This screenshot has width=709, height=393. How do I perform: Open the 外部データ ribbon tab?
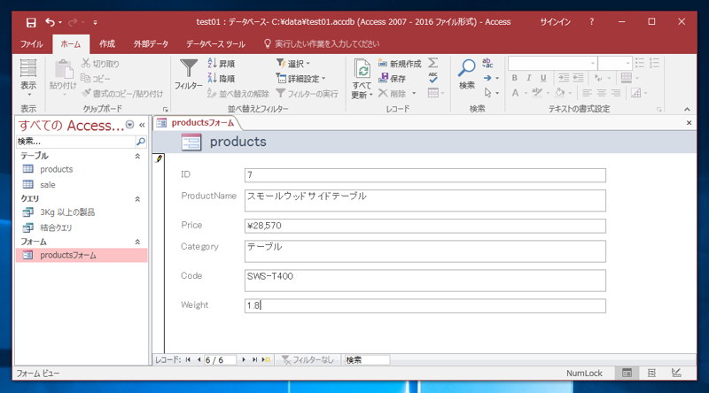[x=151, y=44]
